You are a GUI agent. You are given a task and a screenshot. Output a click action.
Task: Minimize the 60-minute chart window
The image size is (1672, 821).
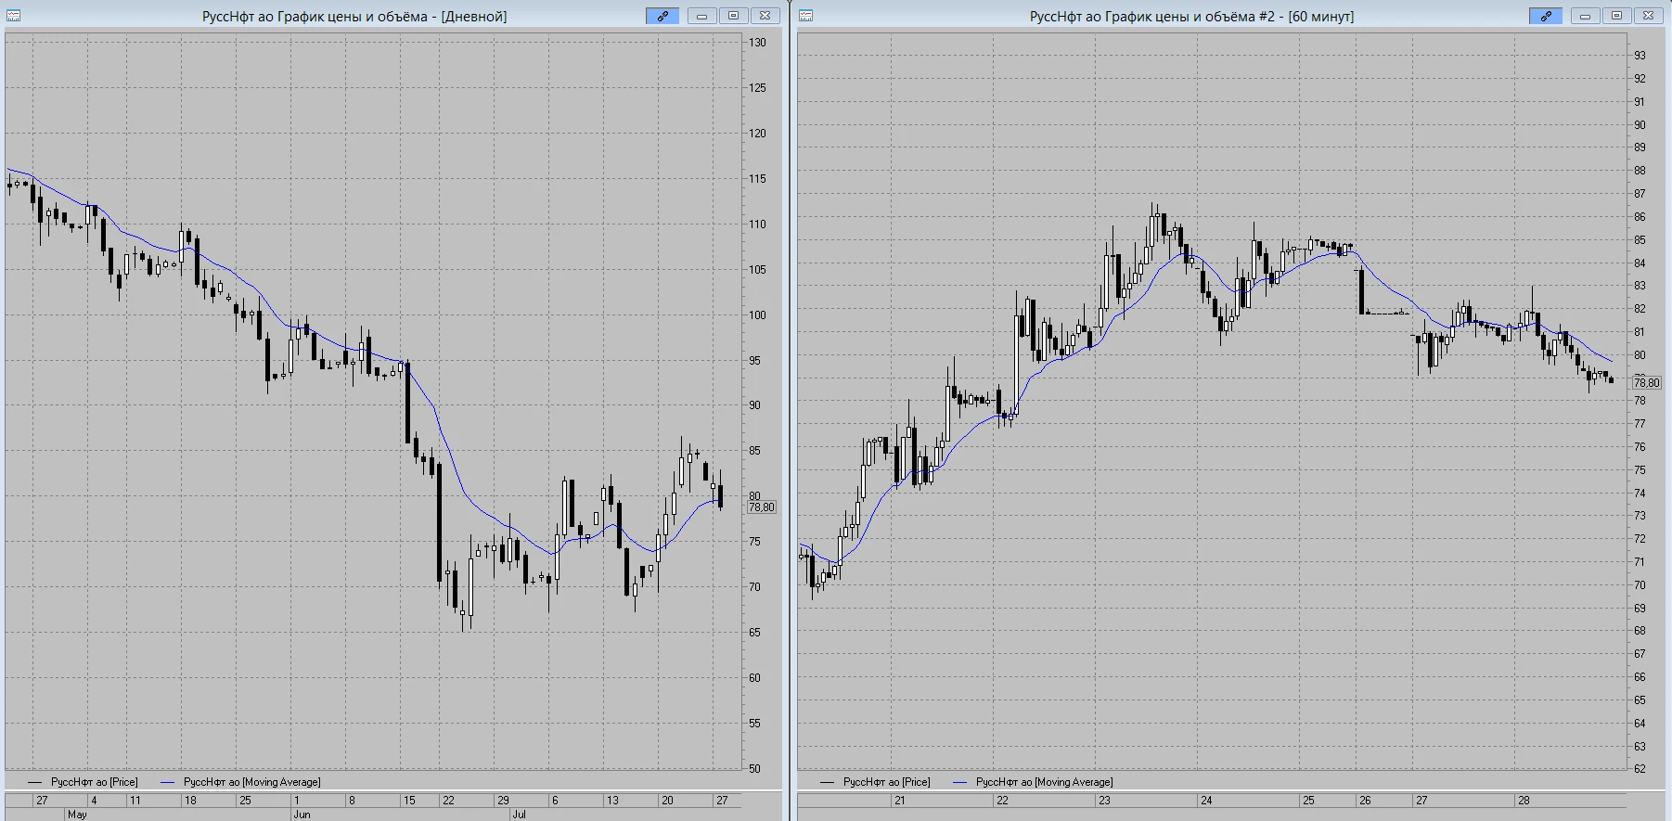click(1586, 16)
